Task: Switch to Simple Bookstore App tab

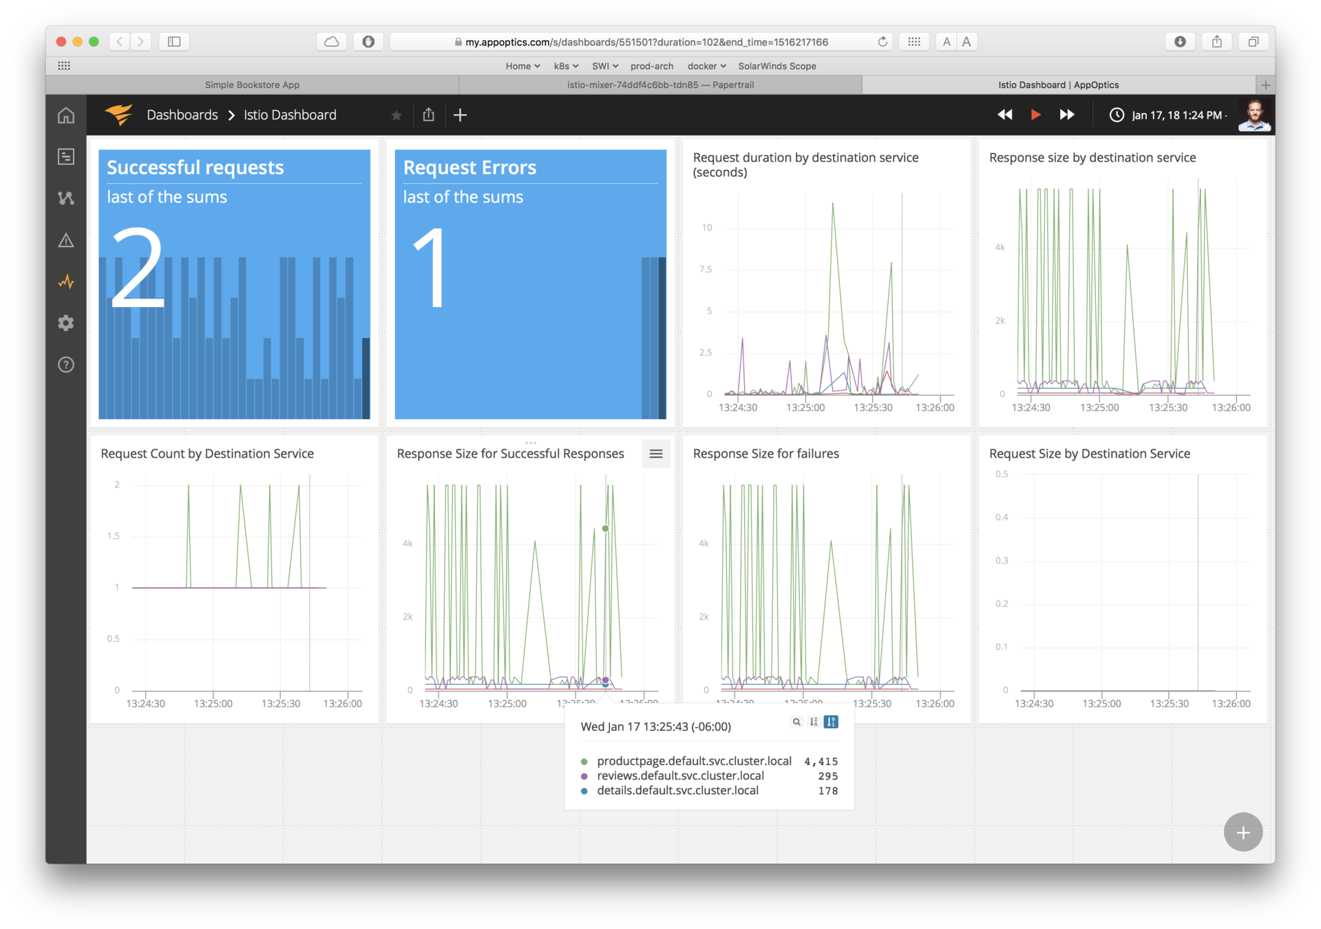Action: pos(252,85)
